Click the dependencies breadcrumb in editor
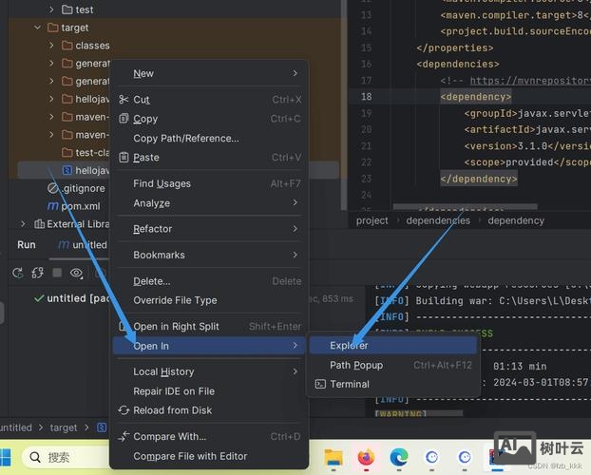This screenshot has width=591, height=475. (437, 220)
